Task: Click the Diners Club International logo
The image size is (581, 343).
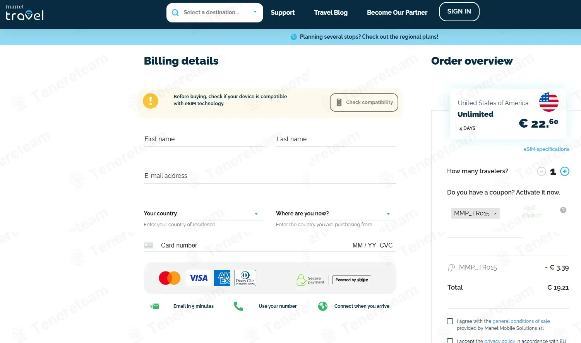Action: click(x=245, y=278)
